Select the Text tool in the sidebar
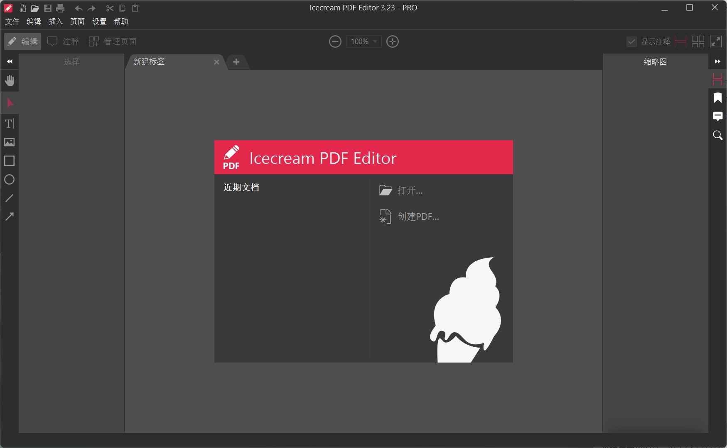Screen dimensions: 727x448 [x=9, y=123]
